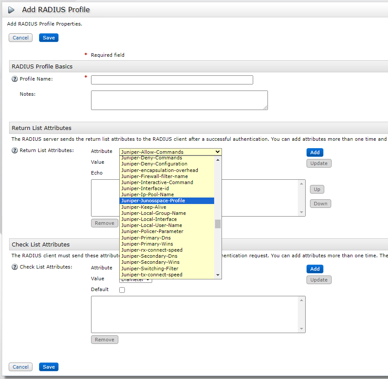388x379 pixels.
Task: Click the Up button beside the return list
Action: coord(317,190)
